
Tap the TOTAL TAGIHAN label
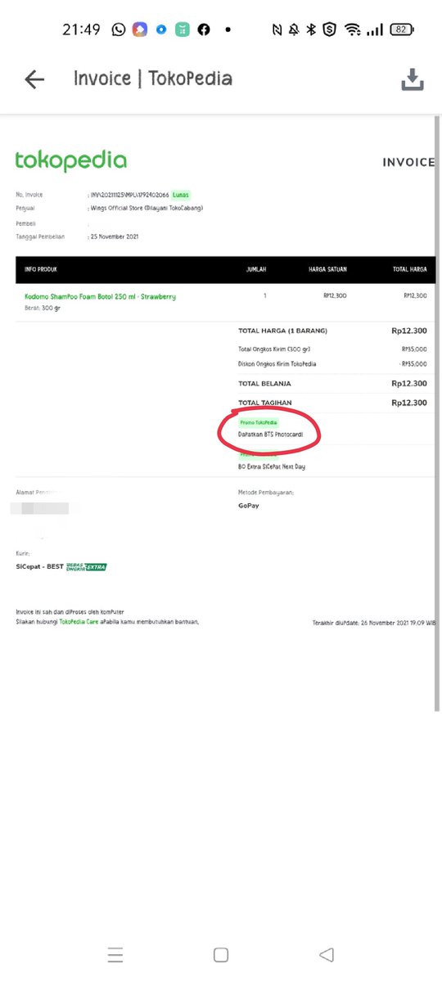[x=264, y=403]
